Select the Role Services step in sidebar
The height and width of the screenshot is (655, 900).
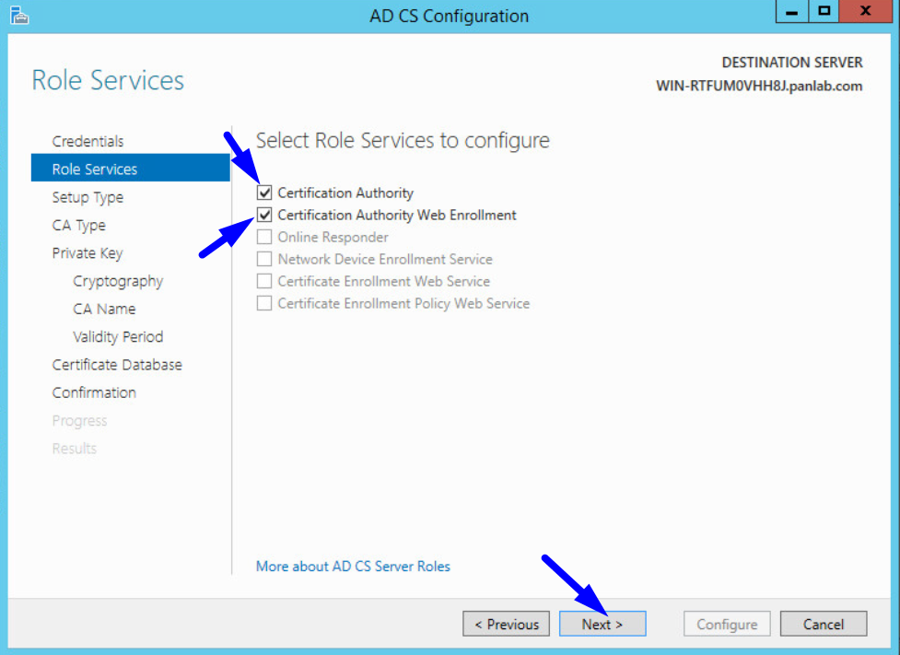click(x=96, y=169)
